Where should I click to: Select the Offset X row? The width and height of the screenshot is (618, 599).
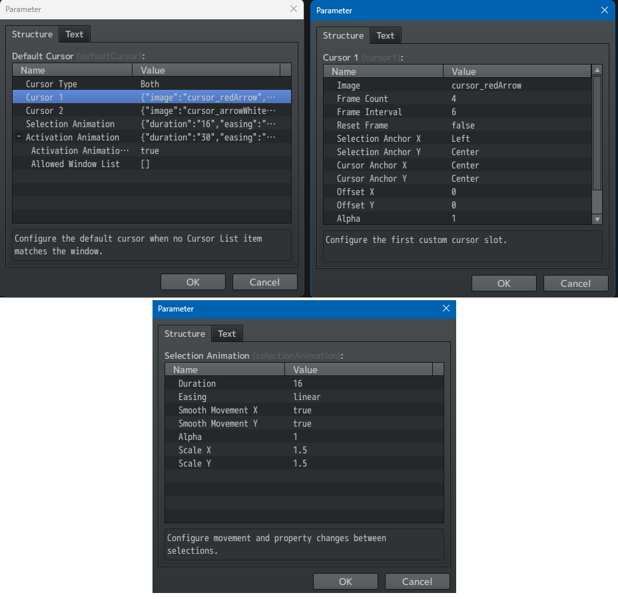[x=458, y=192]
